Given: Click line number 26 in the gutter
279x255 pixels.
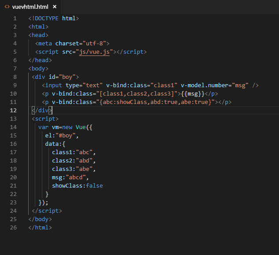Looking at the screenshot, I should click(13, 228).
